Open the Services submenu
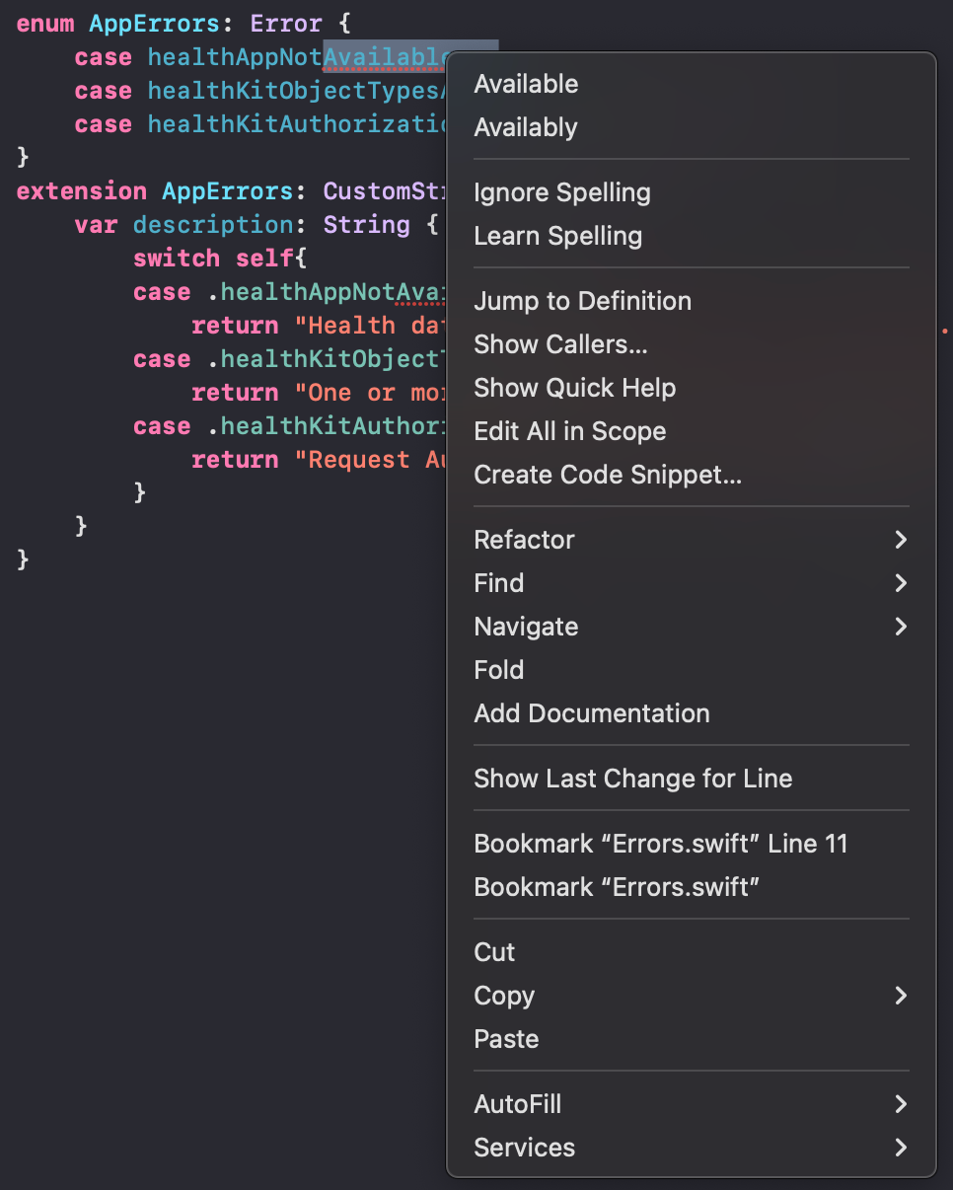Viewport: 953px width, 1190px height. coord(524,1147)
